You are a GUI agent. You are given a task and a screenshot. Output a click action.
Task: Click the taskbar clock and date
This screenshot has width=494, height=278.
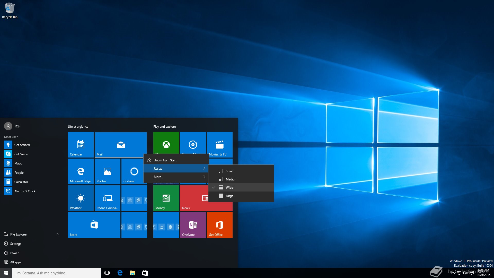(484, 273)
